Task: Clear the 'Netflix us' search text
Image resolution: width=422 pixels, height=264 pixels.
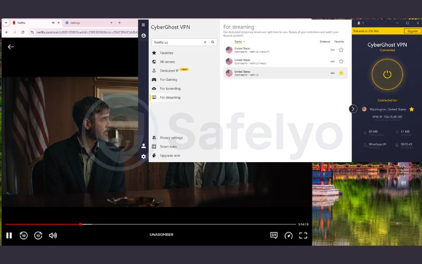Action: point(205,42)
